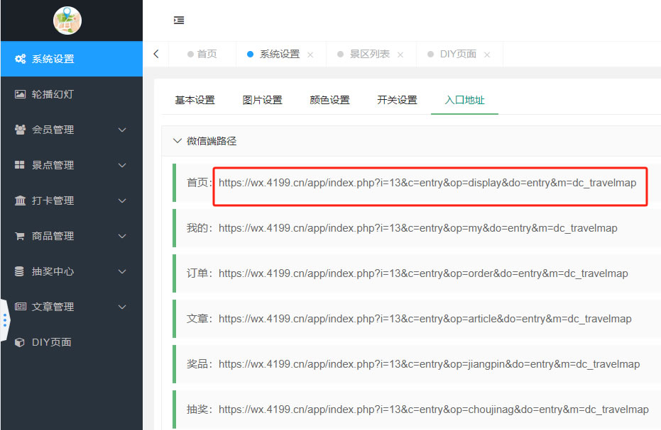This screenshot has width=661, height=430.
Task: Click the database icon beside 抽奖中心
Action: click(x=19, y=271)
